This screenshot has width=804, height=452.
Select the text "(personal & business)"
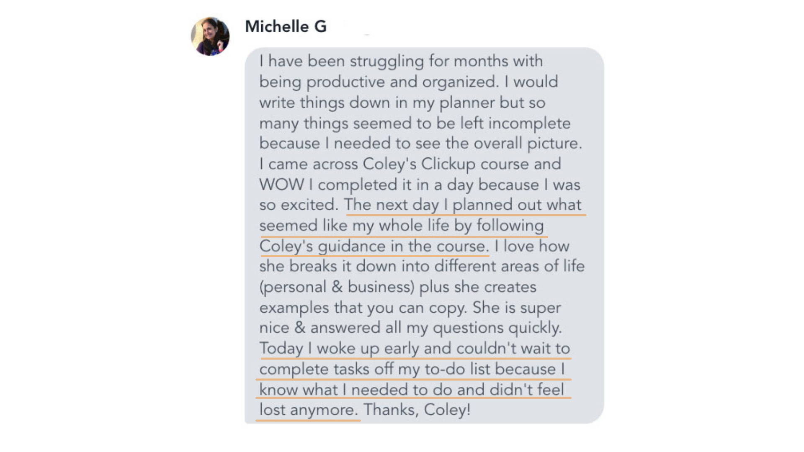[x=337, y=287]
